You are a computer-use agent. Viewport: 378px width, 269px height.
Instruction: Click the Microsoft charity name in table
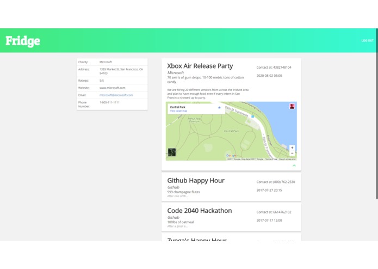coord(106,62)
